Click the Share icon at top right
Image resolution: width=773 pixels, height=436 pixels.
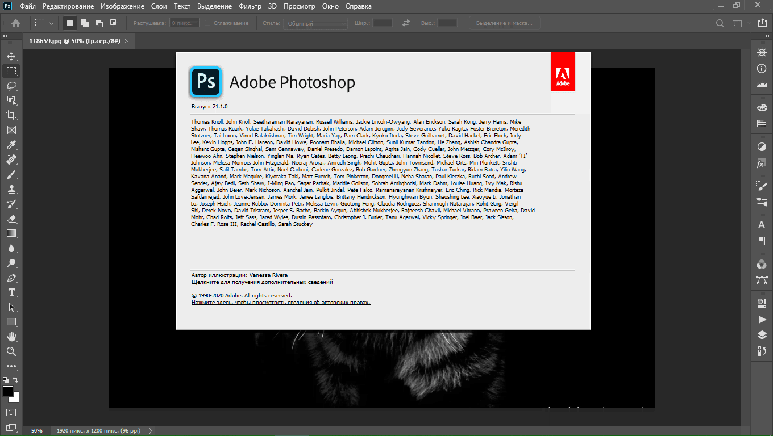coord(762,23)
